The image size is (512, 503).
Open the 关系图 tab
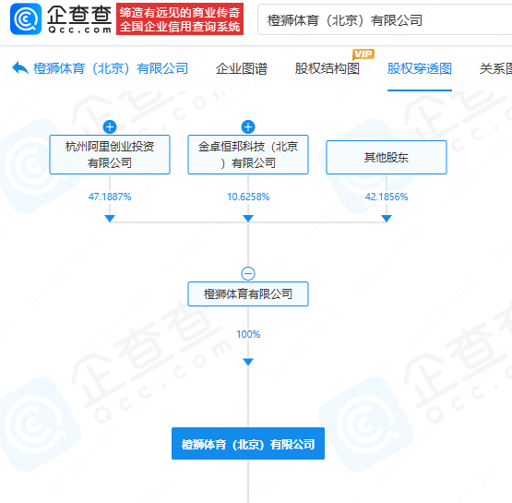pyautogui.click(x=495, y=68)
